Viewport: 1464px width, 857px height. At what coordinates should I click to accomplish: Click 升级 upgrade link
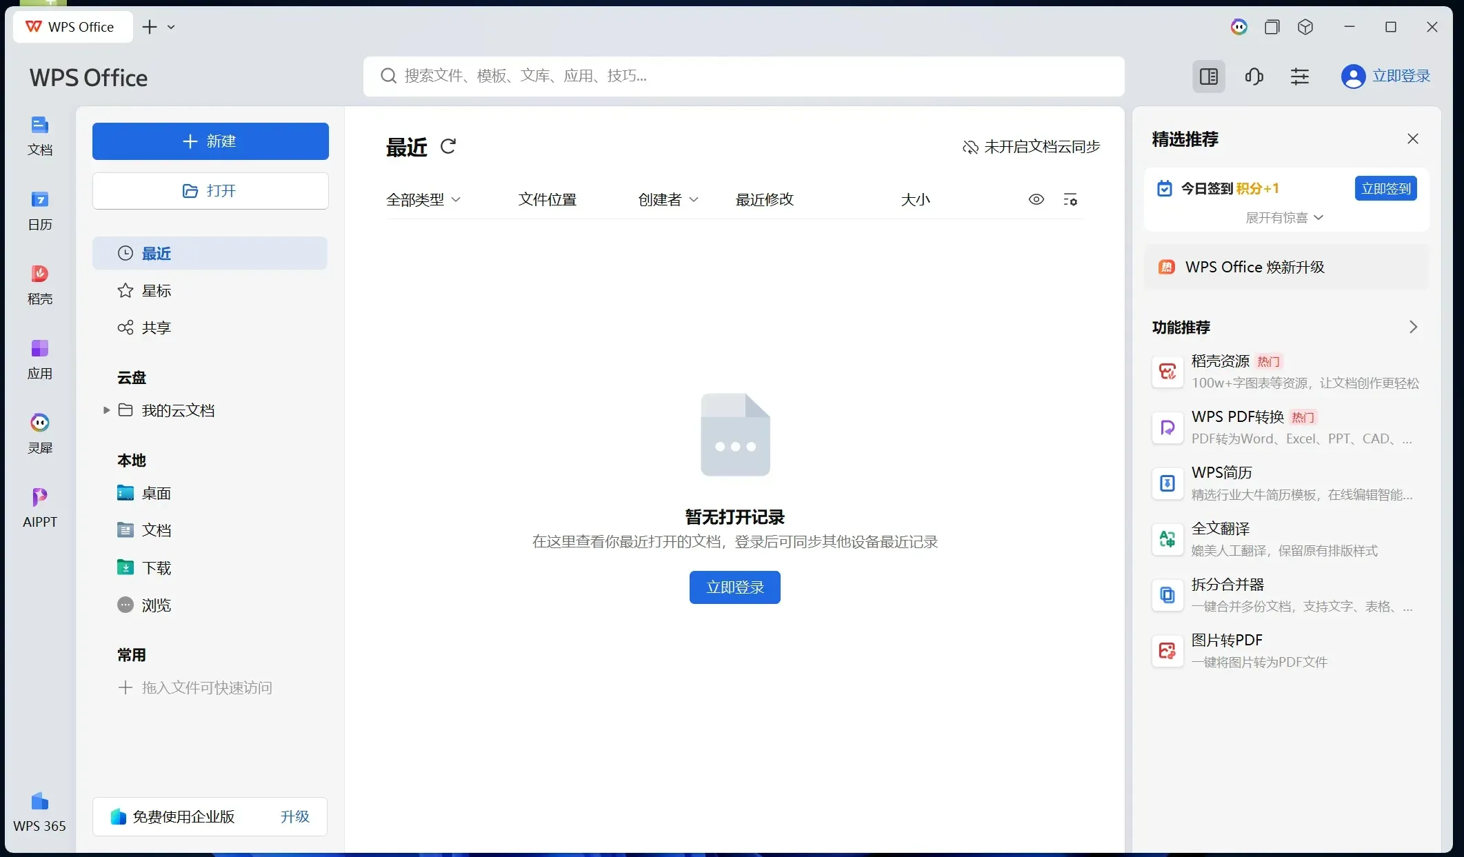pos(294,817)
